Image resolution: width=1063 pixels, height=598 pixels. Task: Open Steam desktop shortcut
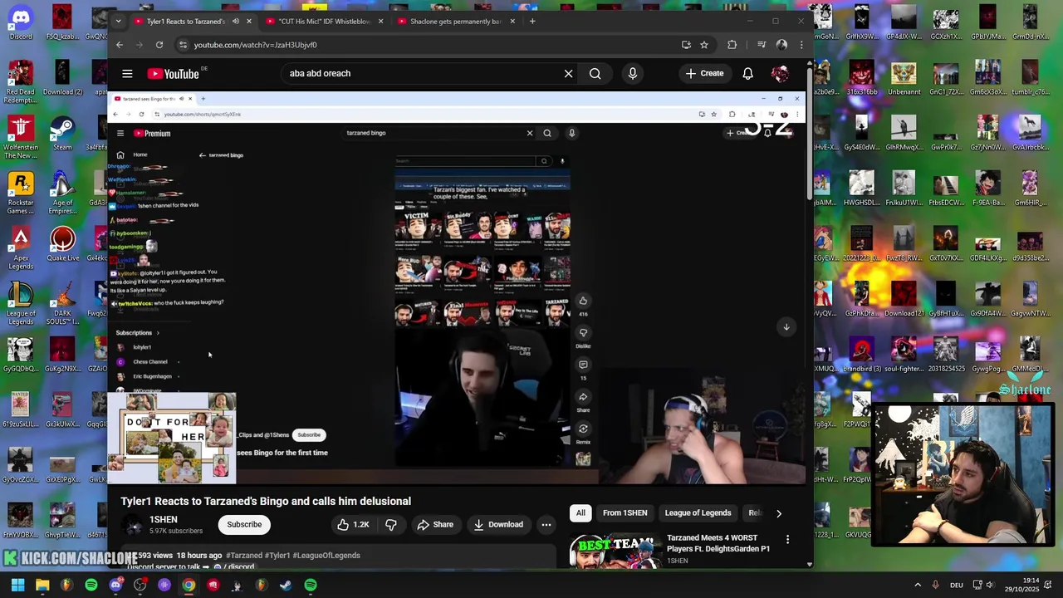62,134
